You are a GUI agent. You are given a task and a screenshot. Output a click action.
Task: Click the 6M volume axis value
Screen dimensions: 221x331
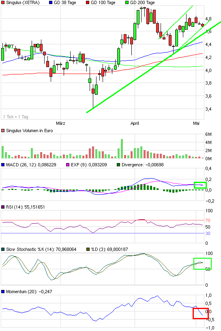point(208,134)
